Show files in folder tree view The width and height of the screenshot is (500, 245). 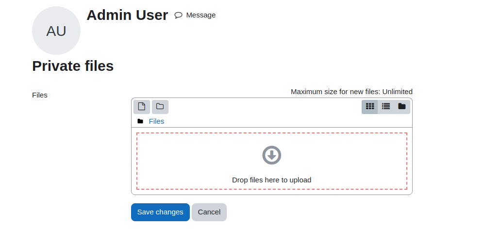402,107
